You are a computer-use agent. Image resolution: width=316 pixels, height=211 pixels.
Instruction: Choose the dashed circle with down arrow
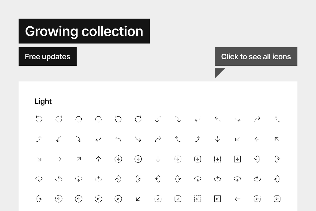coord(118,159)
